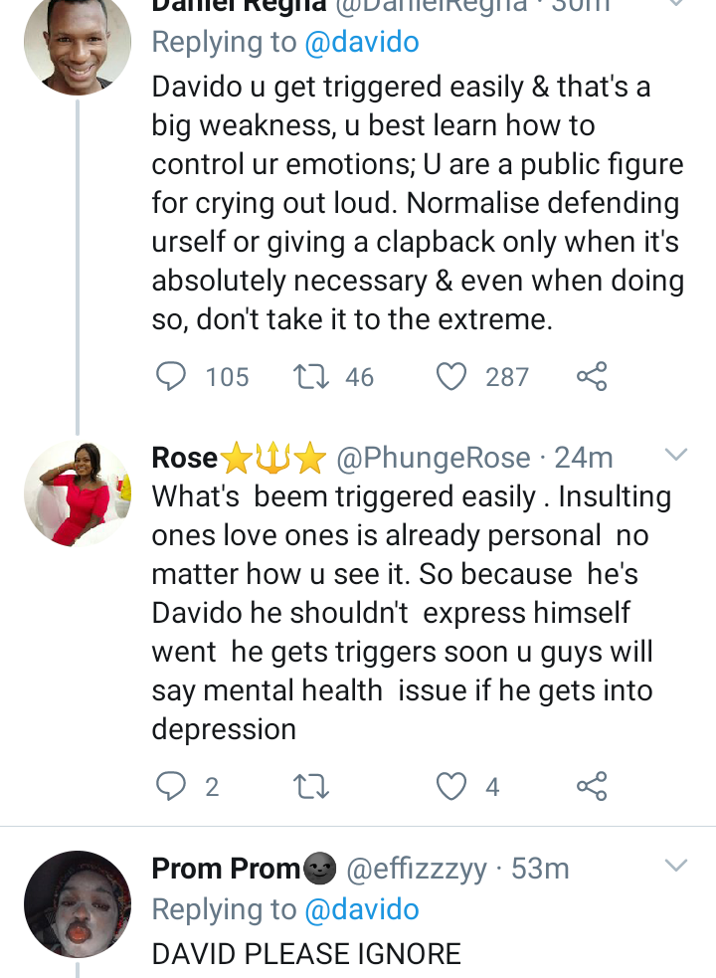Screen dimensions: 716x978
Task: Share Daniel Regha's tweet
Action: click(592, 377)
